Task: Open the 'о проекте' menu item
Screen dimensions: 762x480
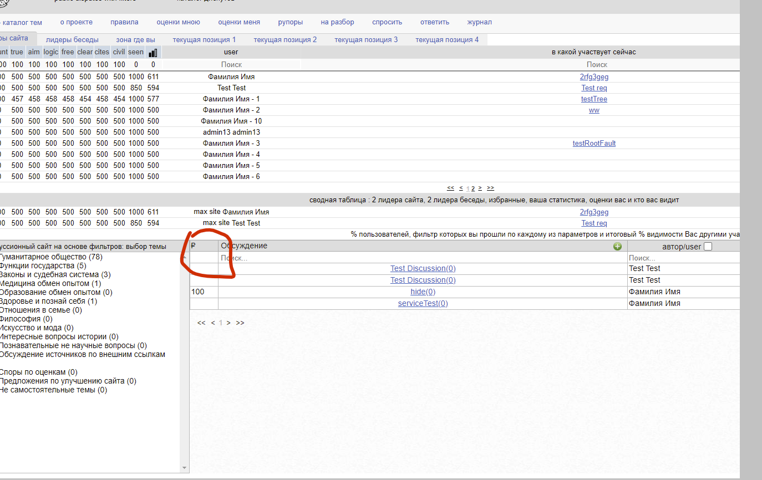Action: 77,22
